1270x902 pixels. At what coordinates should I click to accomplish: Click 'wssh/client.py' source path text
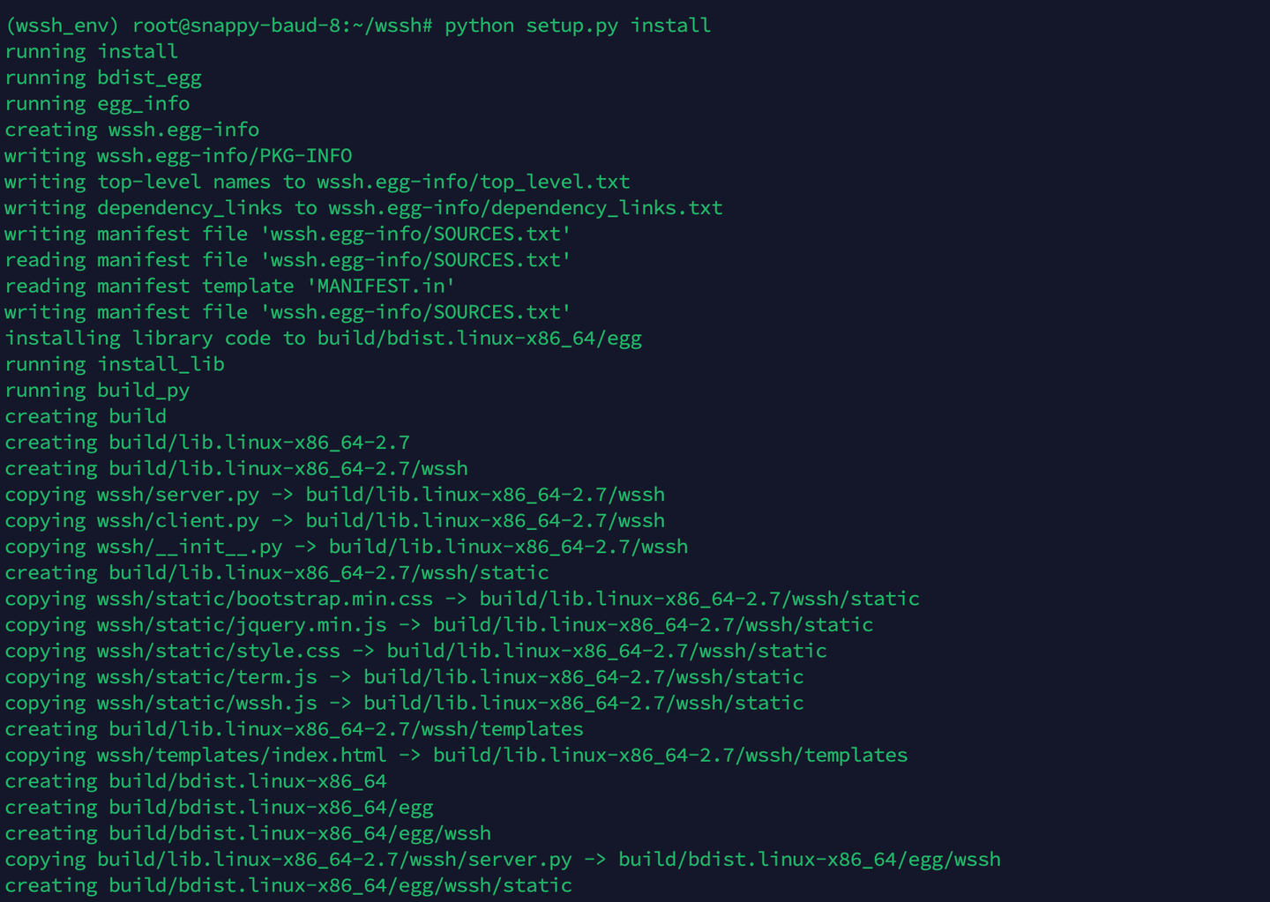pos(178,521)
